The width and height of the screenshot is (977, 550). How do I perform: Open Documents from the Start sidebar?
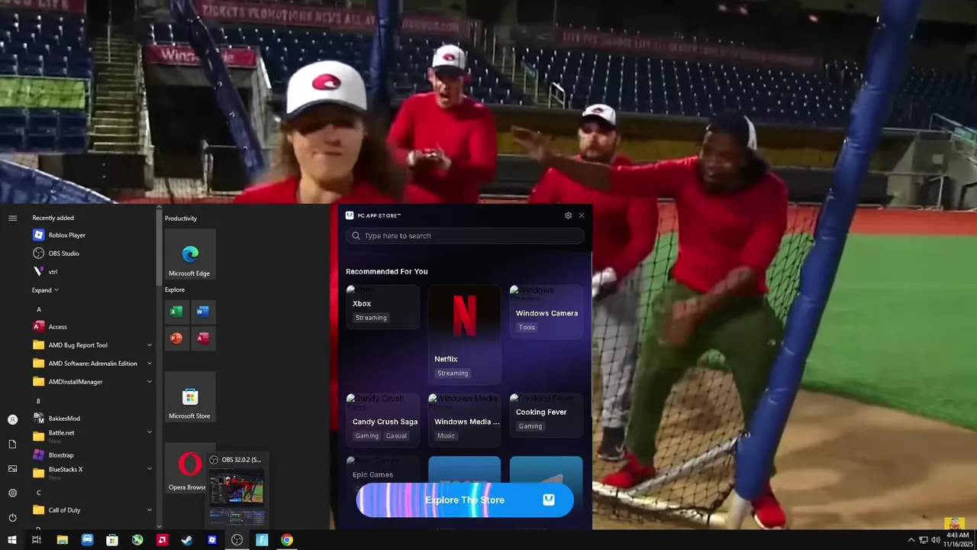point(12,444)
